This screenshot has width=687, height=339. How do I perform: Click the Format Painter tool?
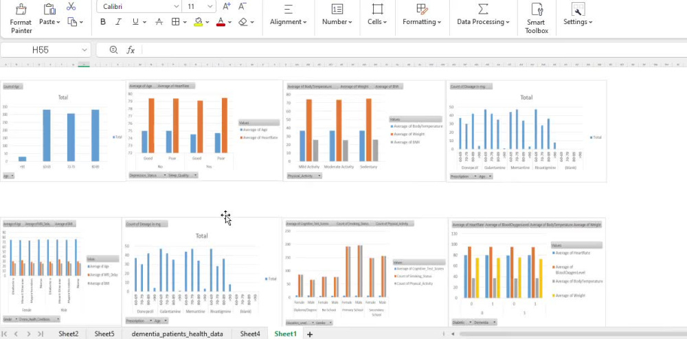[x=21, y=19]
